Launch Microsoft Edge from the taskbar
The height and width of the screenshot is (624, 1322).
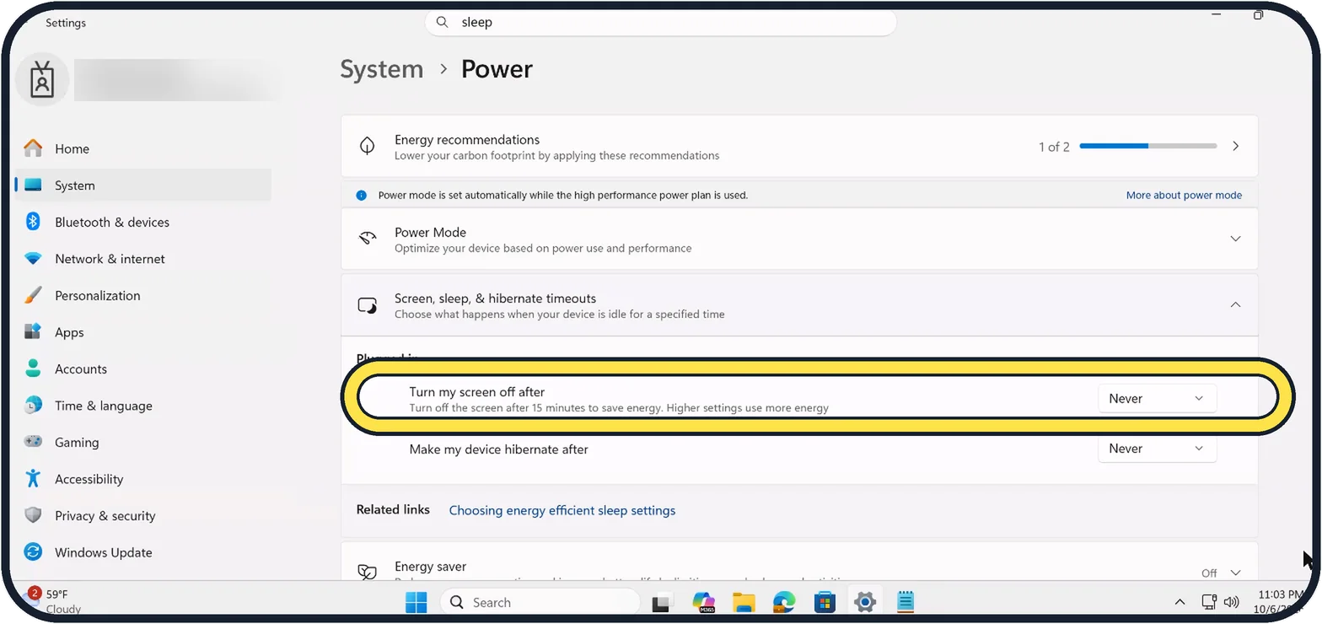coord(784,602)
